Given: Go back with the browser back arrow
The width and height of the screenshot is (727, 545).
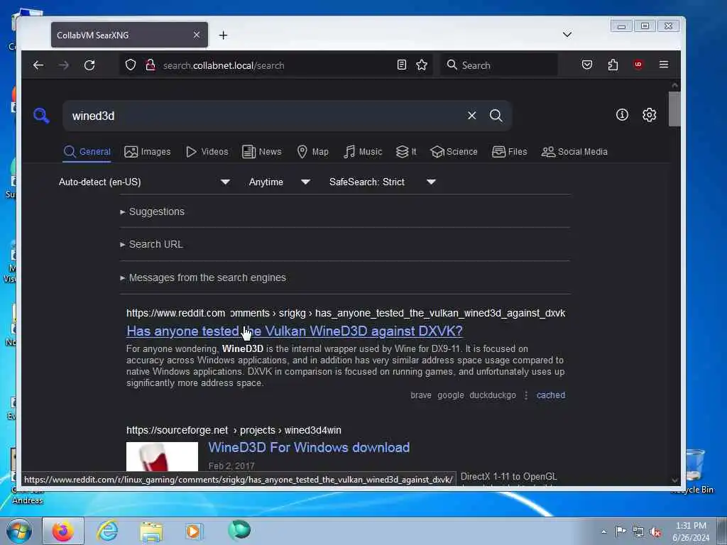Looking at the screenshot, I should point(38,65).
